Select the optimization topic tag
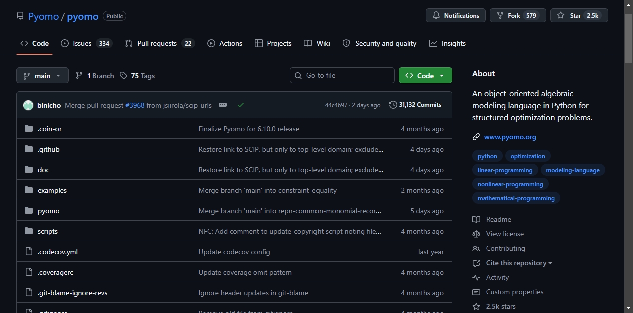Screen dimensions: 633x313 [x=528, y=156]
